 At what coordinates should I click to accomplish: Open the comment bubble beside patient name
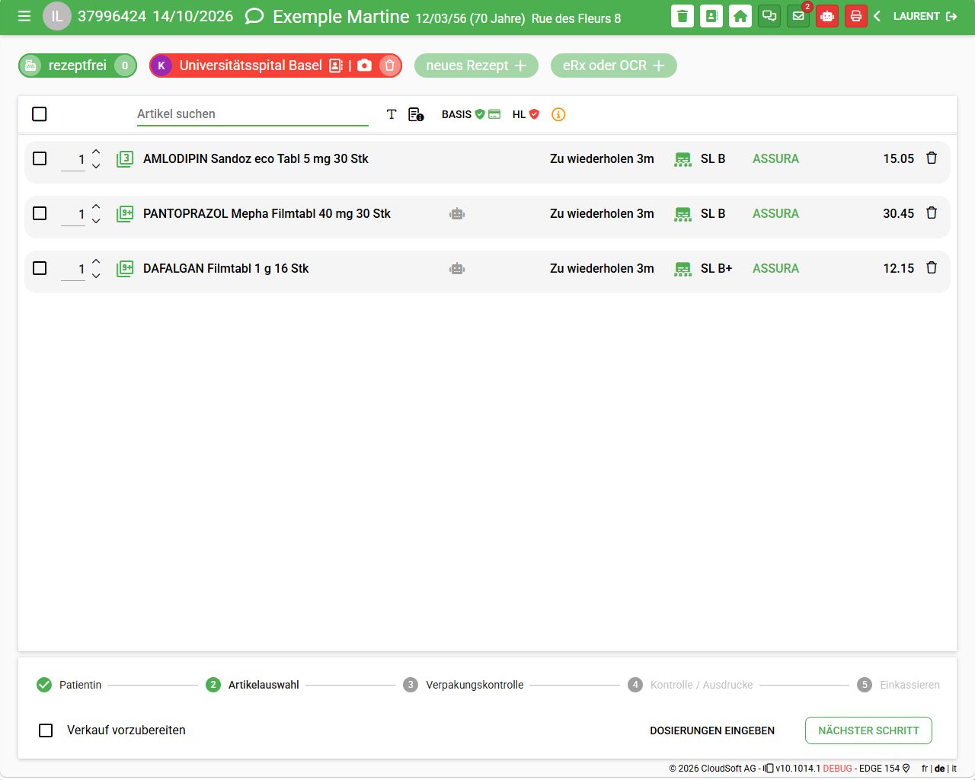[254, 16]
